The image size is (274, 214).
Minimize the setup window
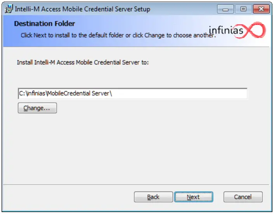[225, 9]
